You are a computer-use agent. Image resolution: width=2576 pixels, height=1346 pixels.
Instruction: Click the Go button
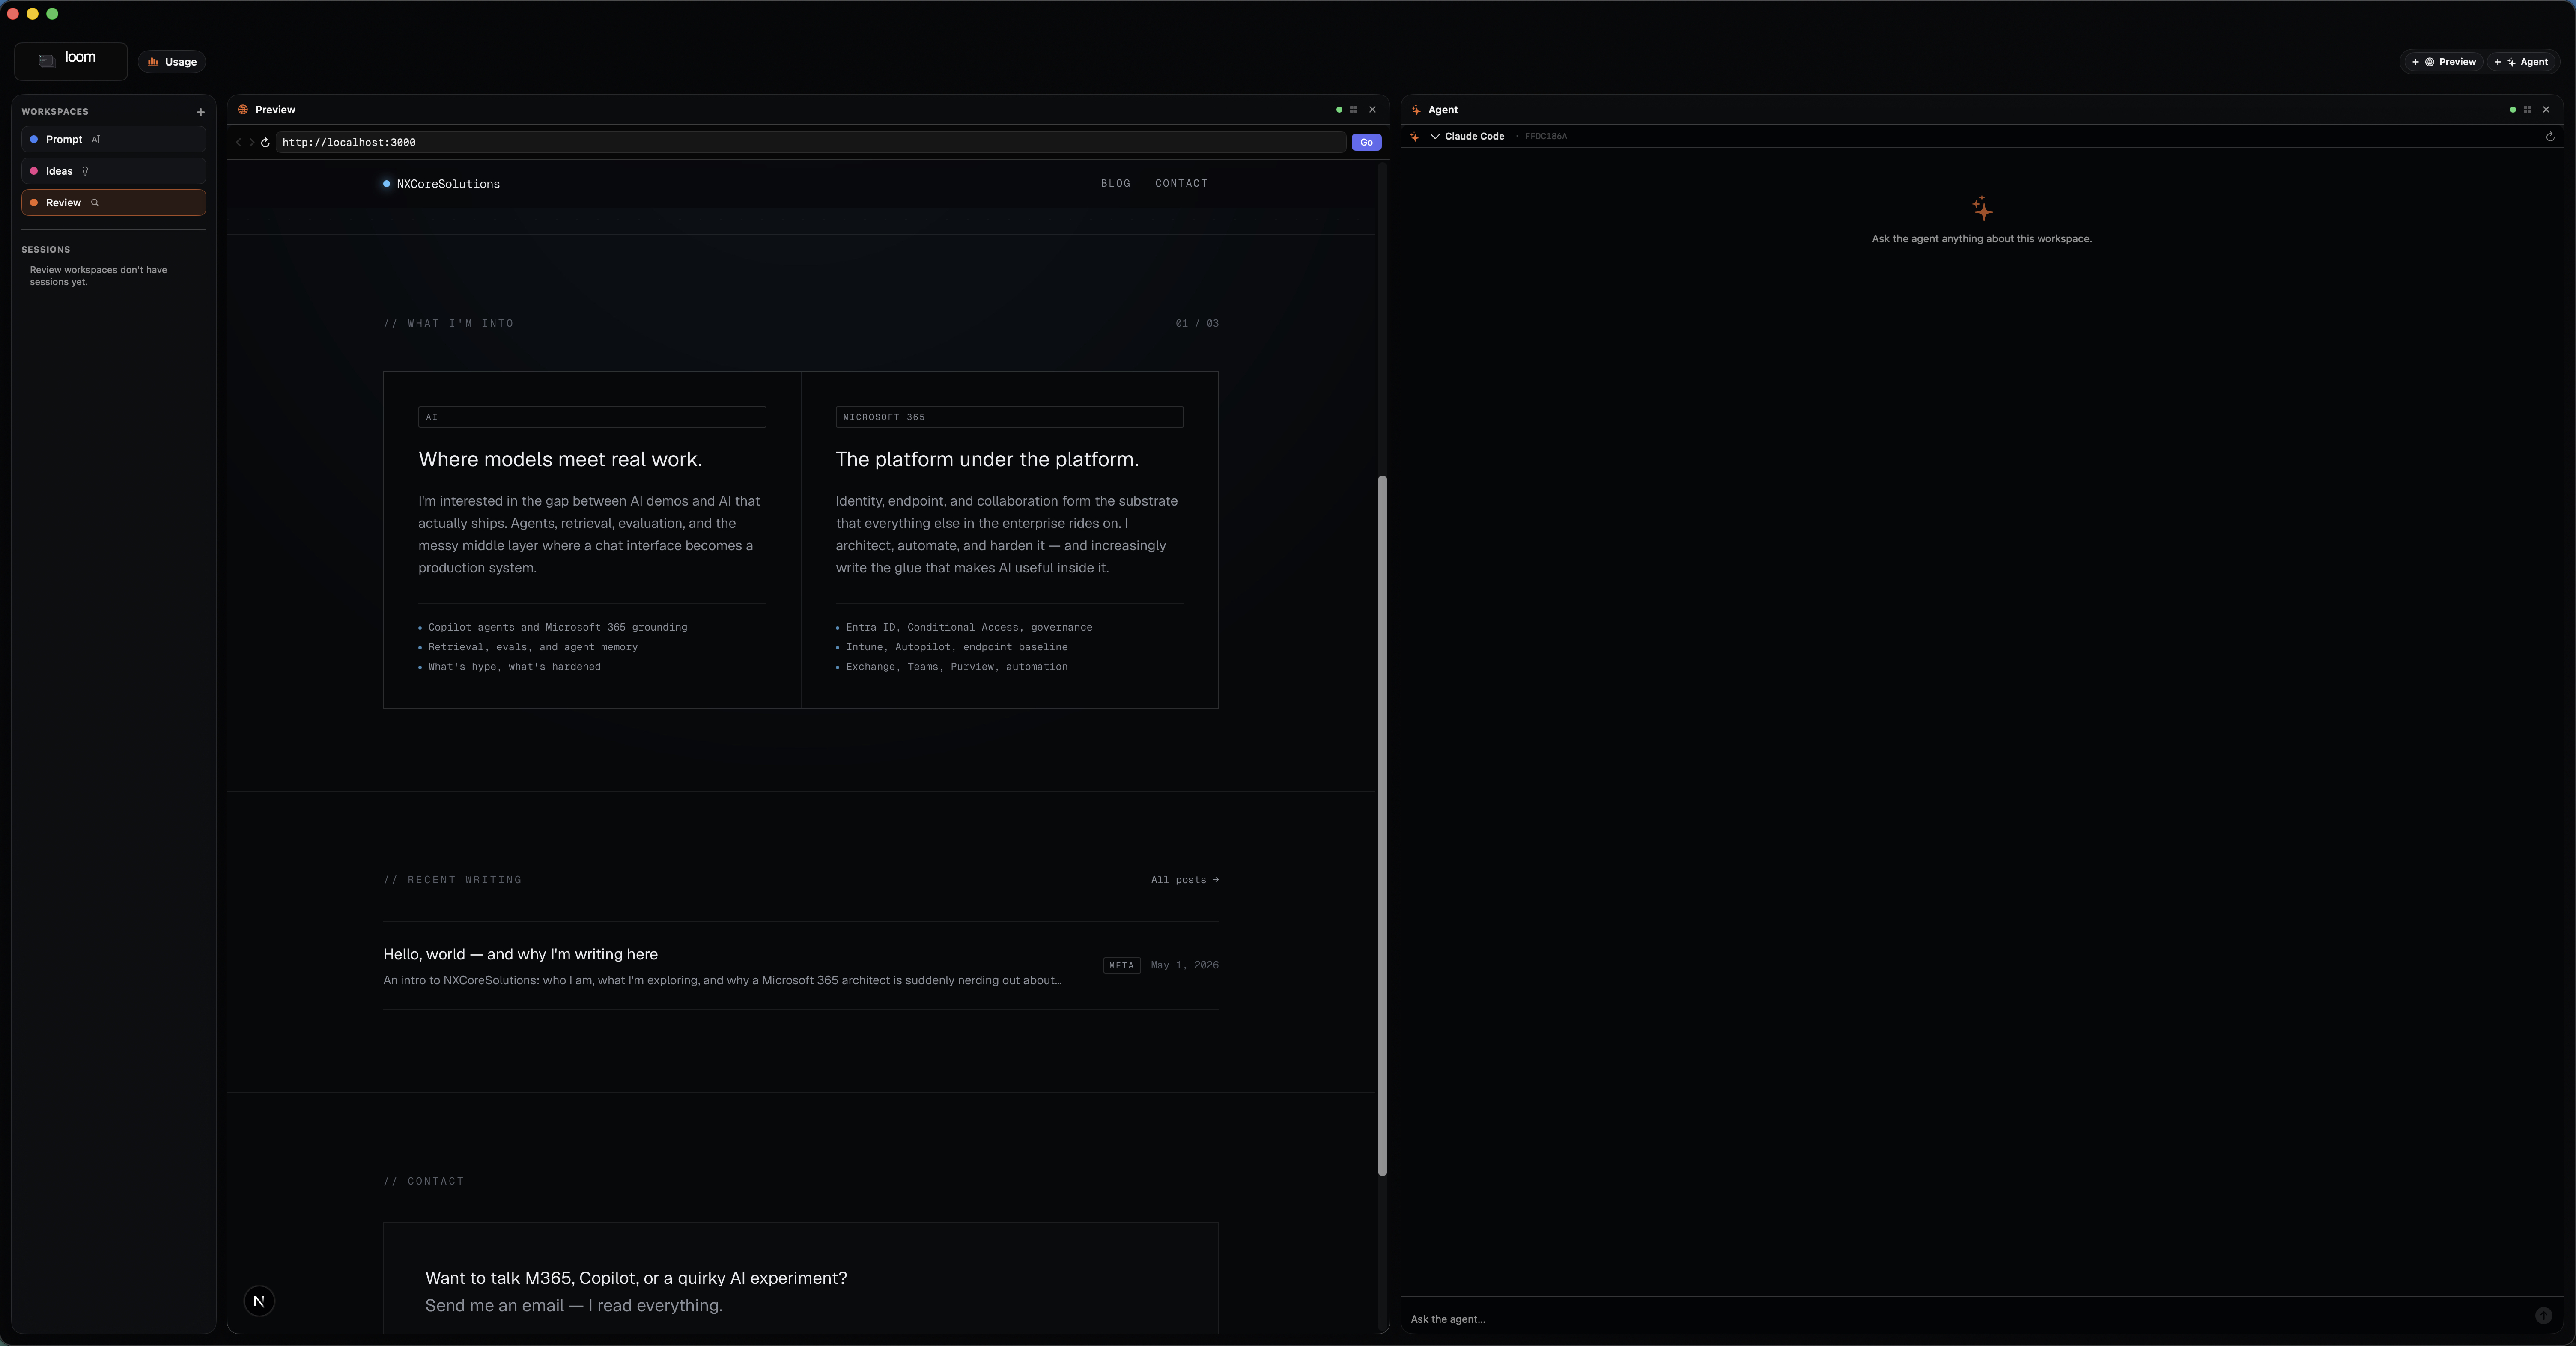[1366, 143]
